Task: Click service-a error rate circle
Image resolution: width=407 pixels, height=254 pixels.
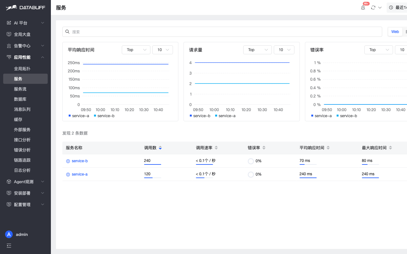Action: click(x=251, y=174)
